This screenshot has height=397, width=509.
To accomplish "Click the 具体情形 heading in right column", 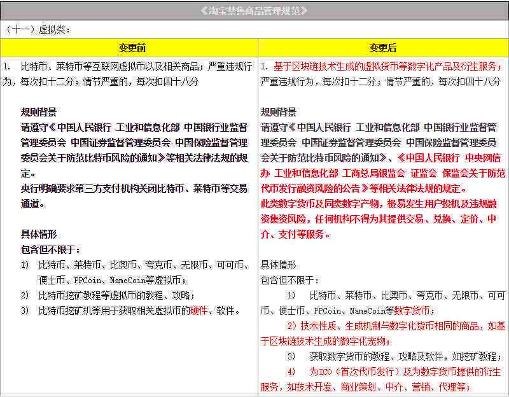I will 279,265.
